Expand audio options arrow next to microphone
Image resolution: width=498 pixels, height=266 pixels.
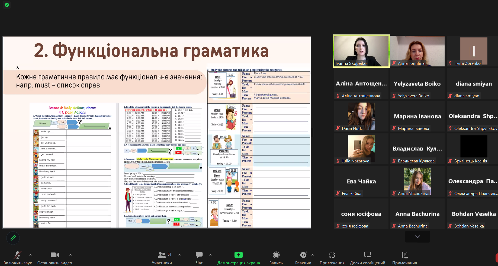tap(30, 255)
